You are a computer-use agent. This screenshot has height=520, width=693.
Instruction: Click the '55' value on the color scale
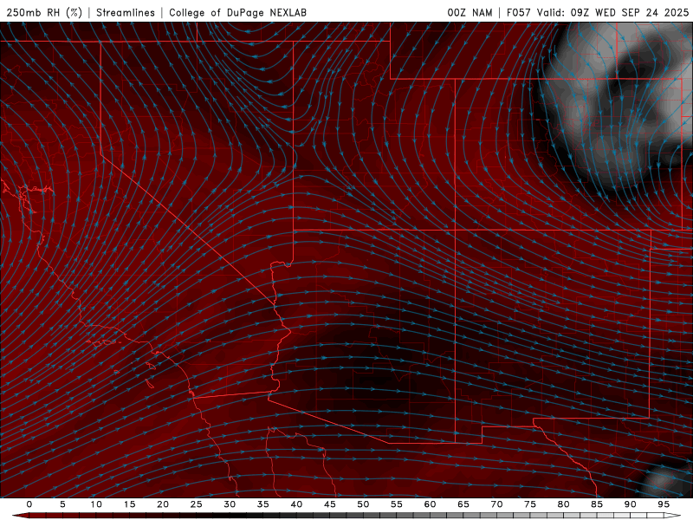pos(397,504)
